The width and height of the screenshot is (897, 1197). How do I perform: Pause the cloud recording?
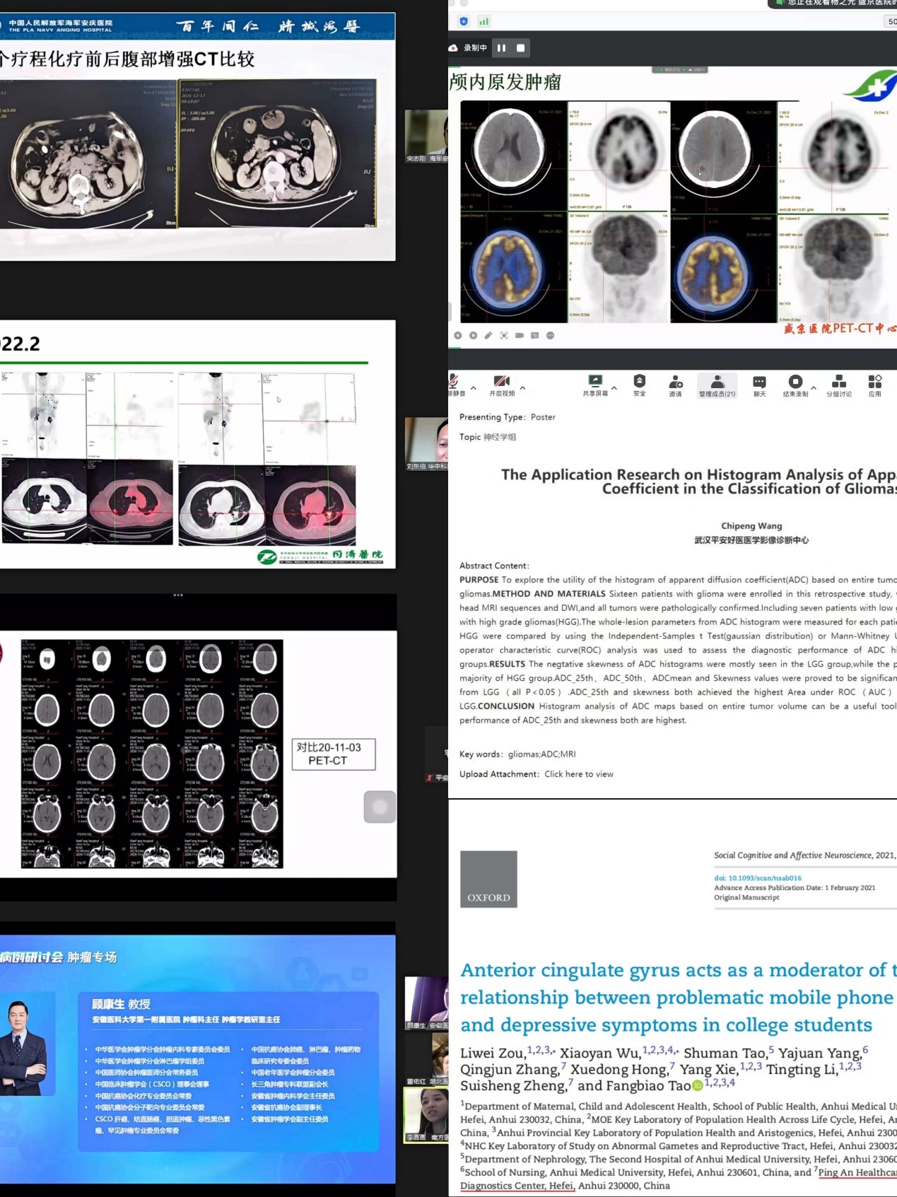point(501,48)
